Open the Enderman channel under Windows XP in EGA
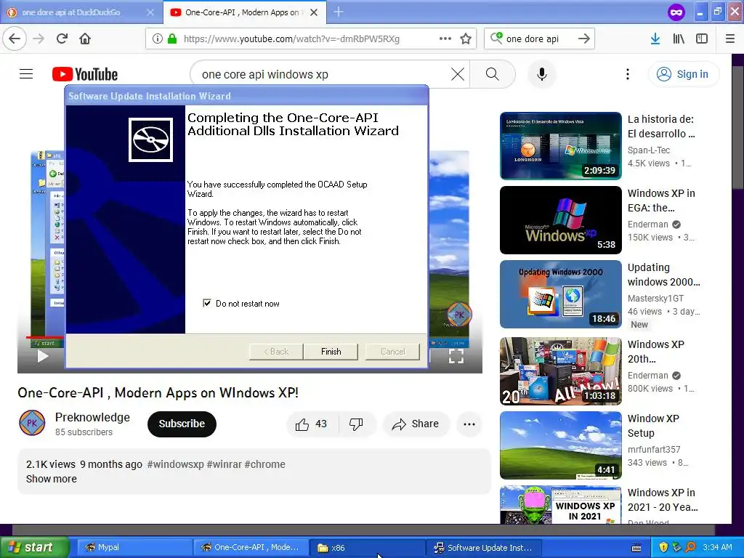 [647, 224]
